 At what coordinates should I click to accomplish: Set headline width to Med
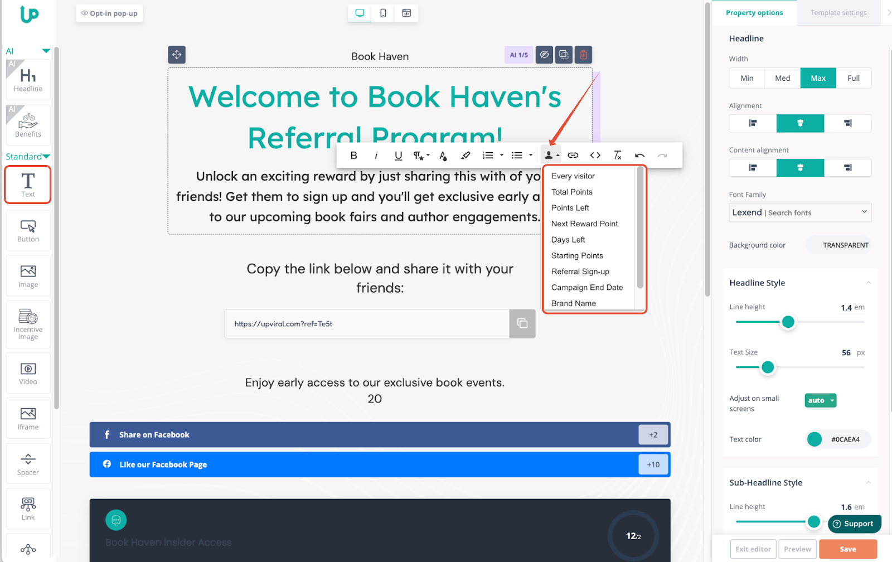(783, 78)
